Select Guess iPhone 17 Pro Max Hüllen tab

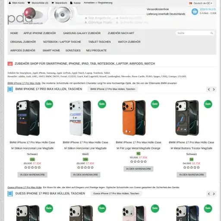(x=116, y=193)
